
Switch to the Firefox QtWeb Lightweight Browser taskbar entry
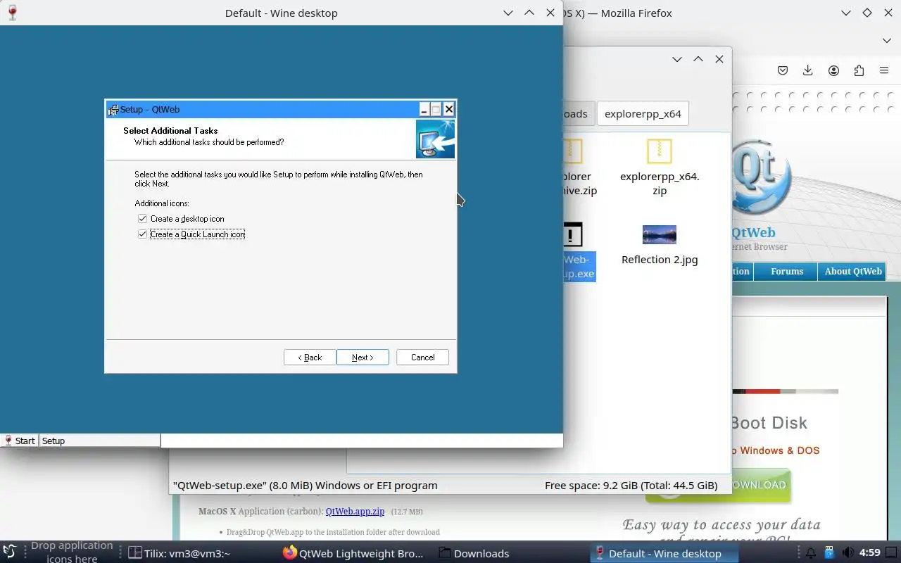(353, 553)
